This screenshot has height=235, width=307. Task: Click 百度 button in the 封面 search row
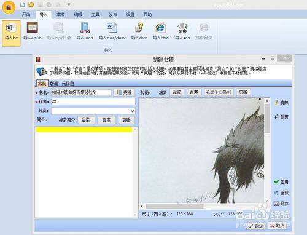pyautogui.click(x=194, y=92)
